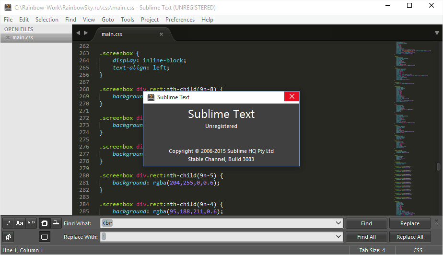Screen dimensions: 443x255
Task: Toggle whole word quotes option
Action: (31, 223)
